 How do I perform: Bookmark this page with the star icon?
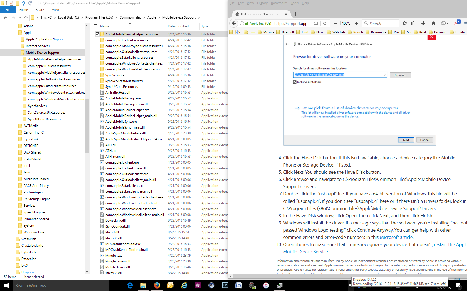point(405,23)
